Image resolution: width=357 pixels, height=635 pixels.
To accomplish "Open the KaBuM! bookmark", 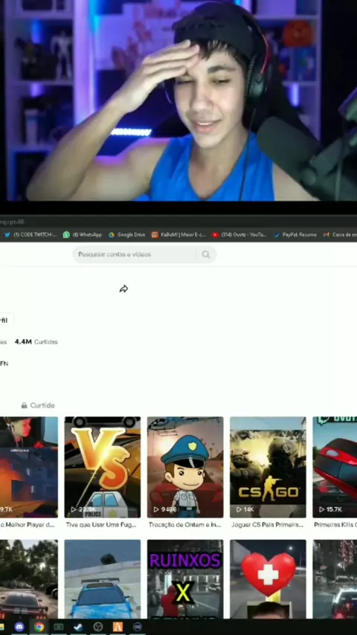I will (178, 234).
